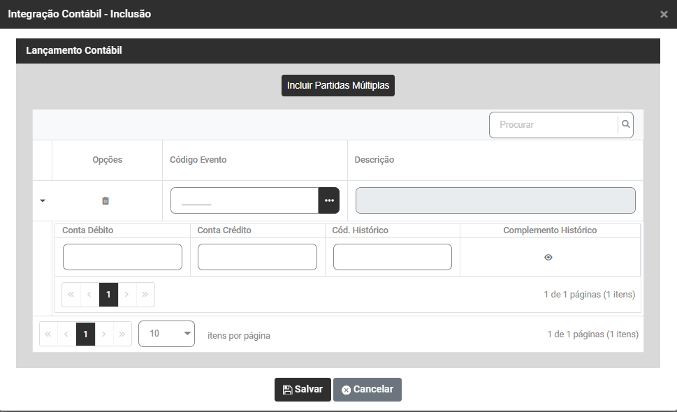This screenshot has width=677, height=412.
Task: Open the items per page dropdown
Action: 166,334
